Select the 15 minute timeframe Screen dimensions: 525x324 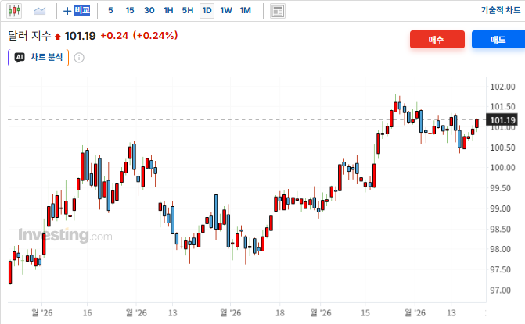click(x=130, y=11)
